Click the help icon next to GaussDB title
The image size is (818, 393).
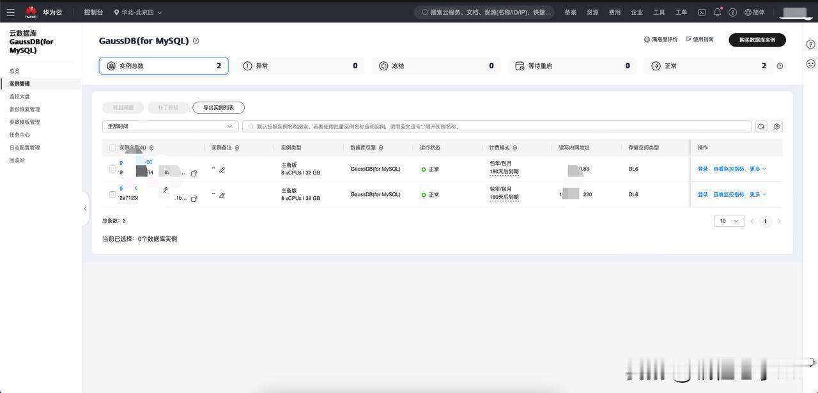click(x=196, y=41)
